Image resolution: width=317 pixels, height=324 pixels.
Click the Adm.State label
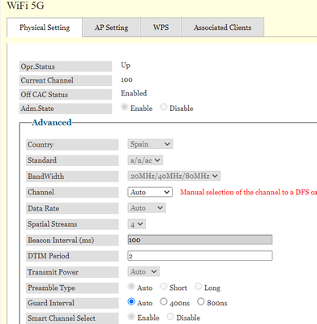click(66, 109)
